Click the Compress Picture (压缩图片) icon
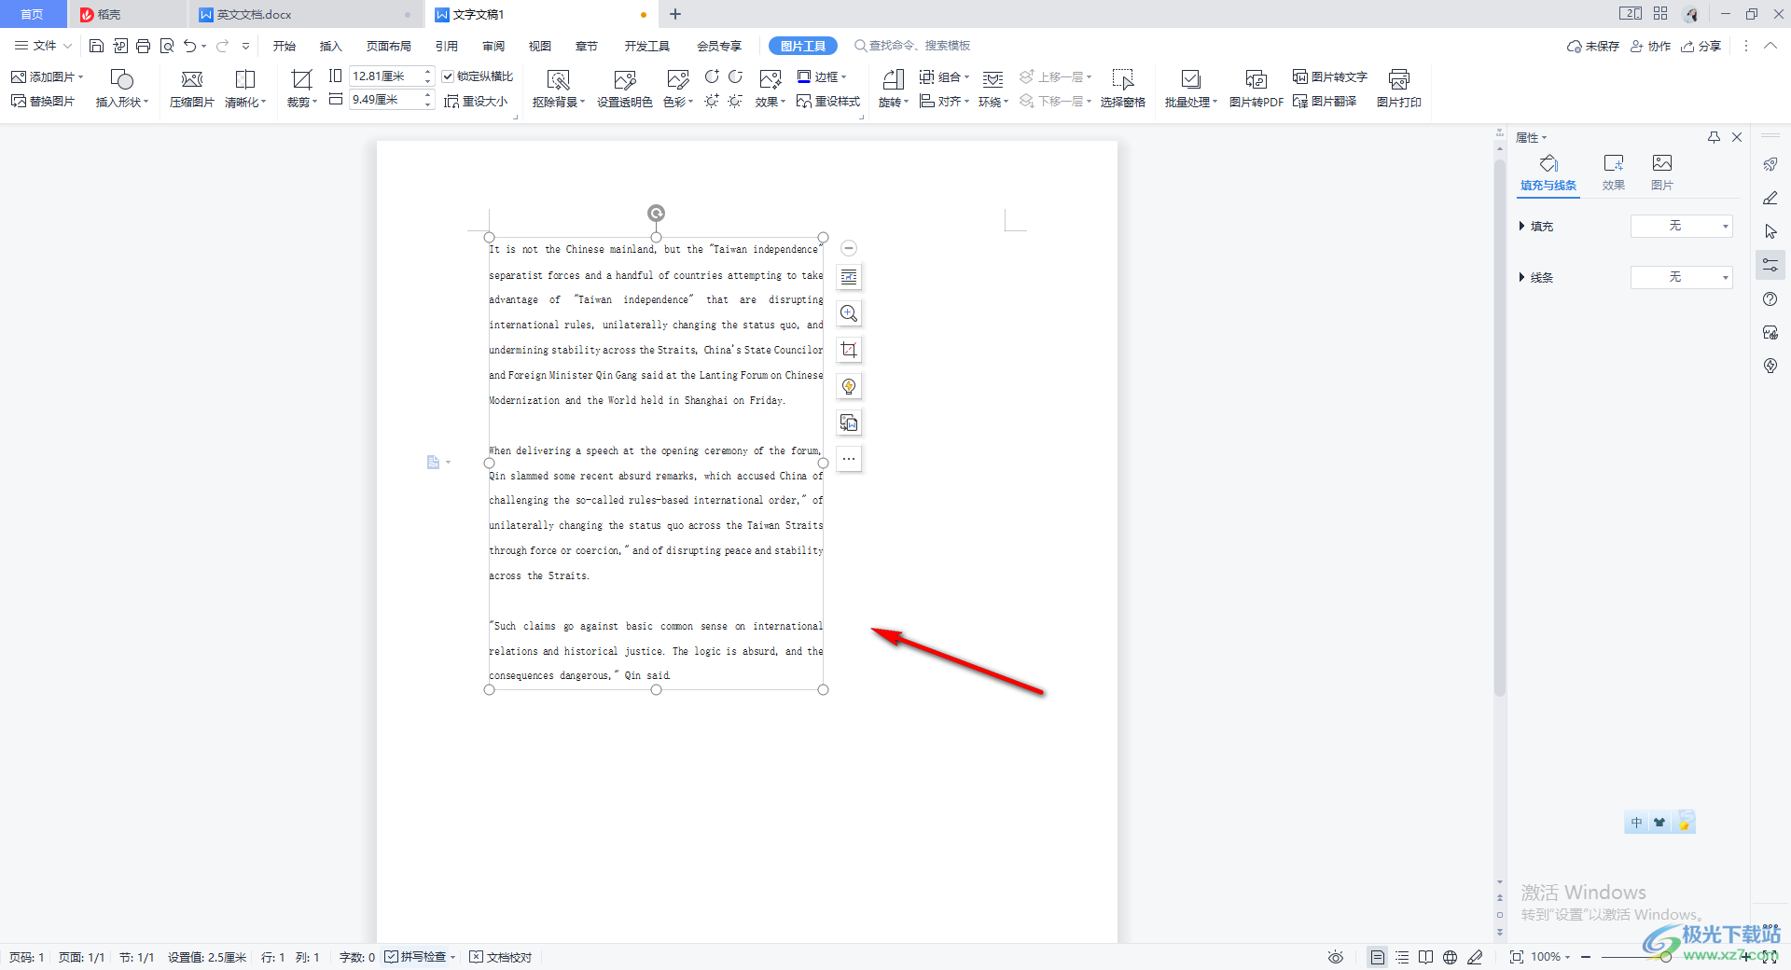Screen dimensions: 1791x970 (191, 89)
